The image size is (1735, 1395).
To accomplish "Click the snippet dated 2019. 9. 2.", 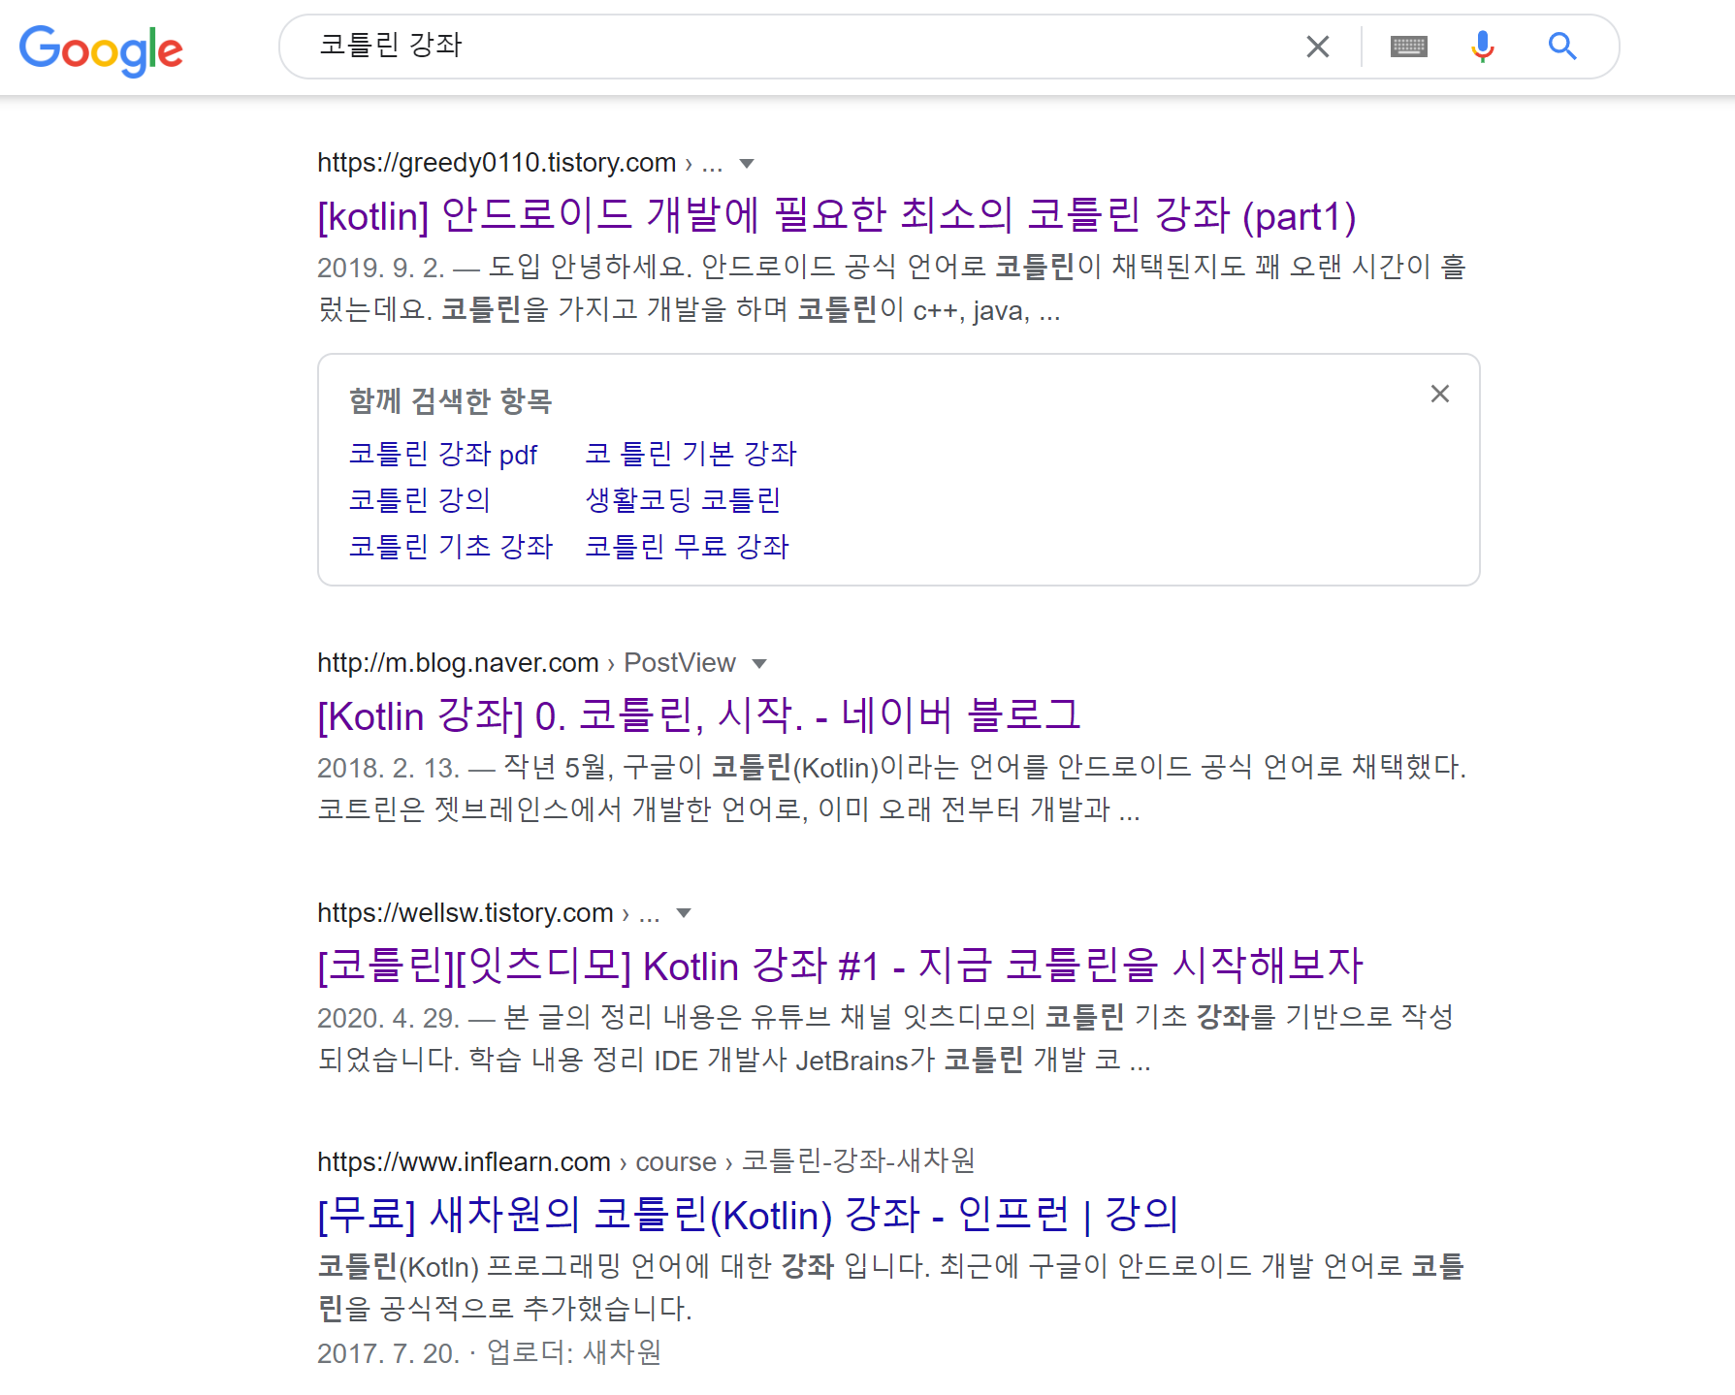I will [892, 288].
